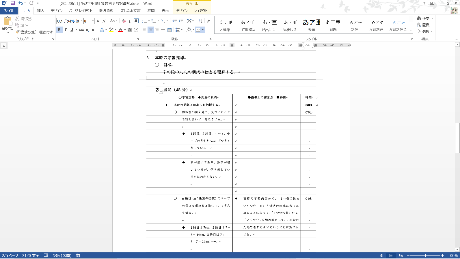Expand the Styles gallery with the More arrow

pyautogui.click(x=411, y=31)
